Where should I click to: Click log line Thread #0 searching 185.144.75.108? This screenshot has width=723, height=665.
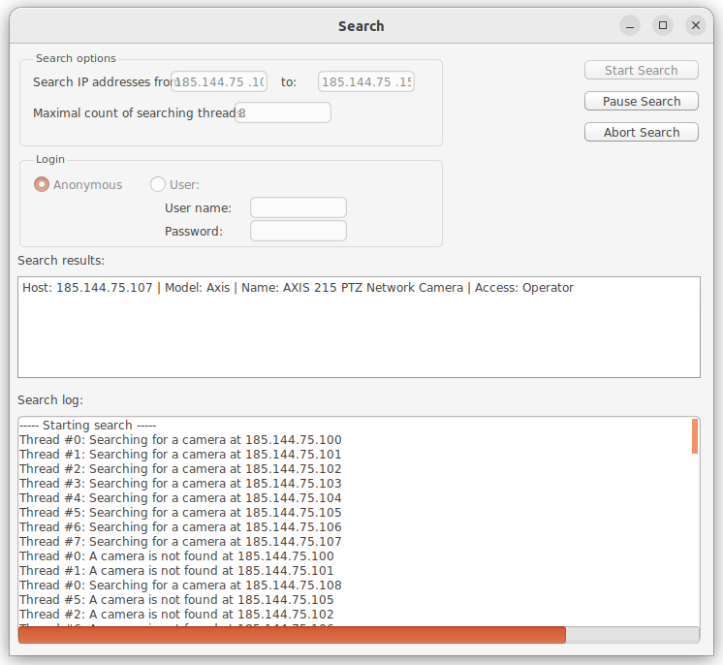click(x=180, y=585)
